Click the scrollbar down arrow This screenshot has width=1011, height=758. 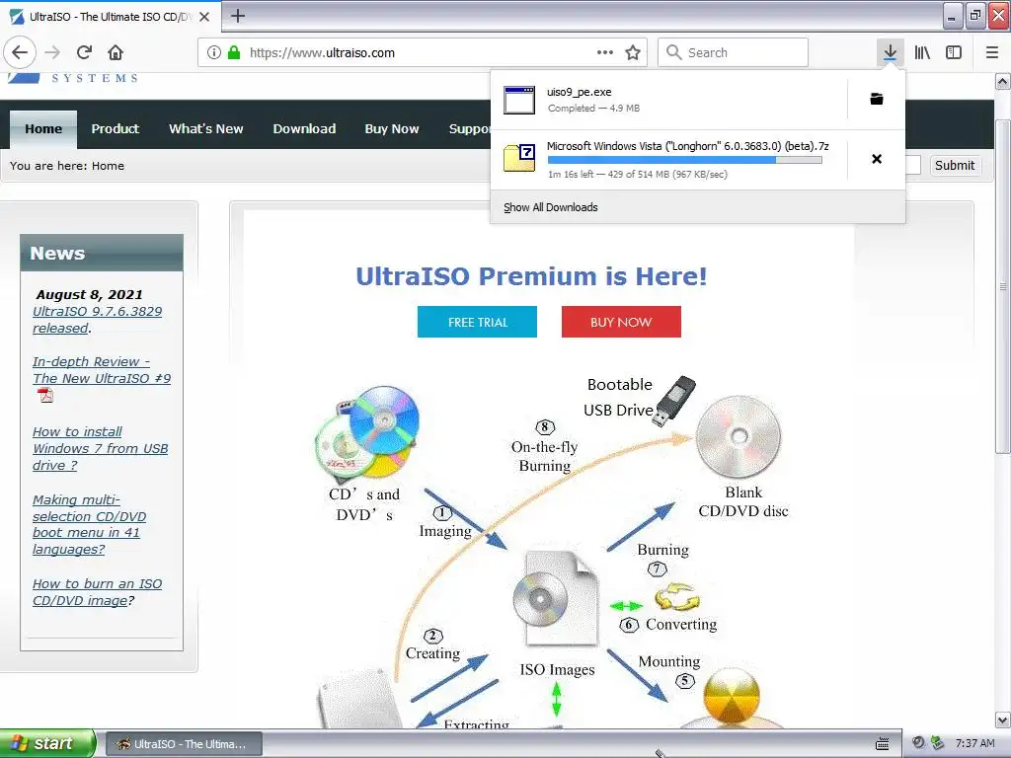click(1002, 720)
